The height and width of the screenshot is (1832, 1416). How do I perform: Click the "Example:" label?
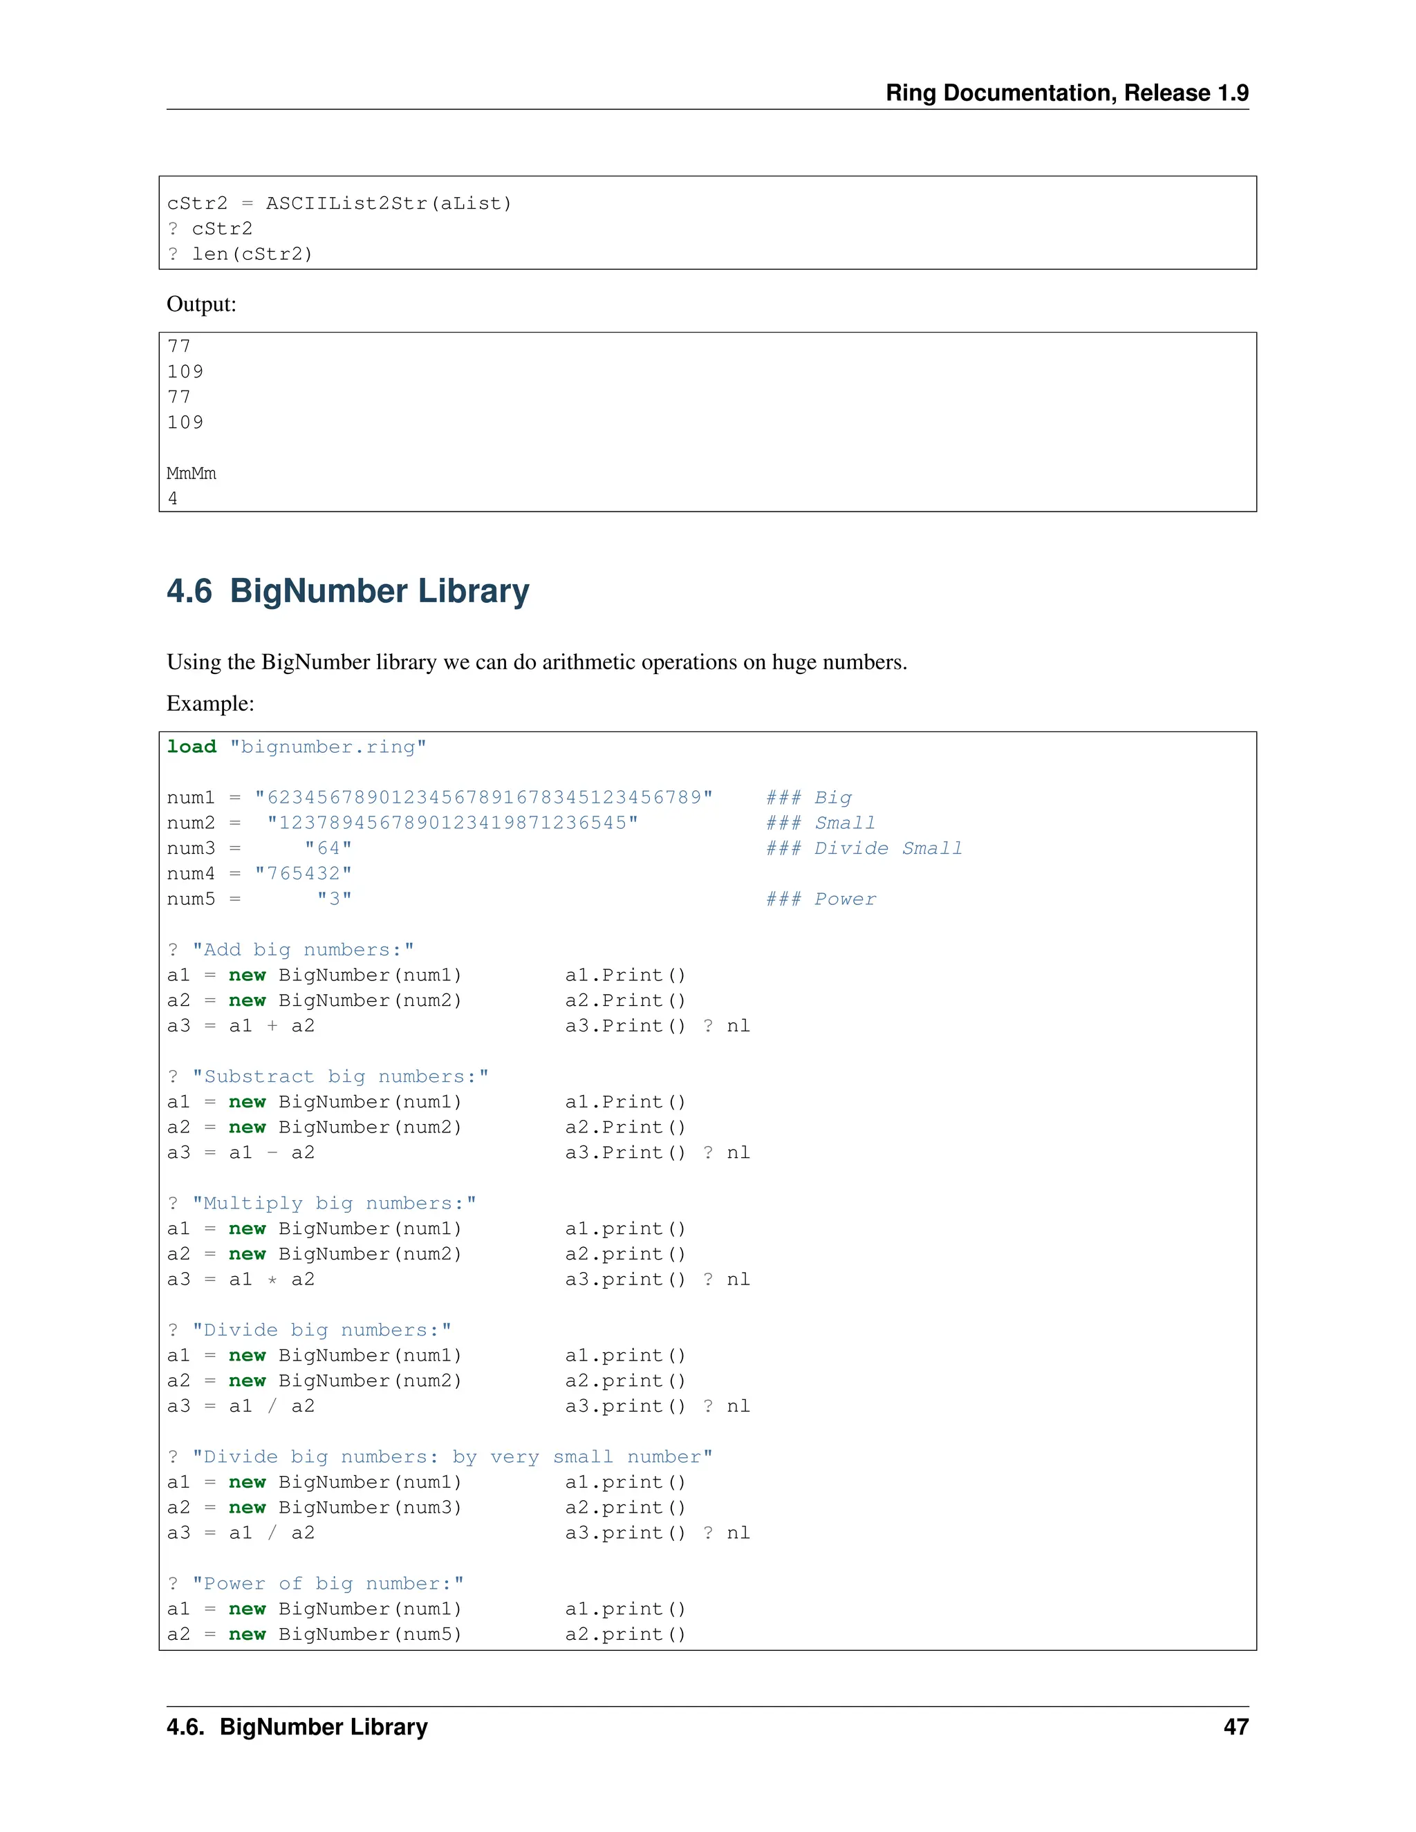pyautogui.click(x=211, y=704)
